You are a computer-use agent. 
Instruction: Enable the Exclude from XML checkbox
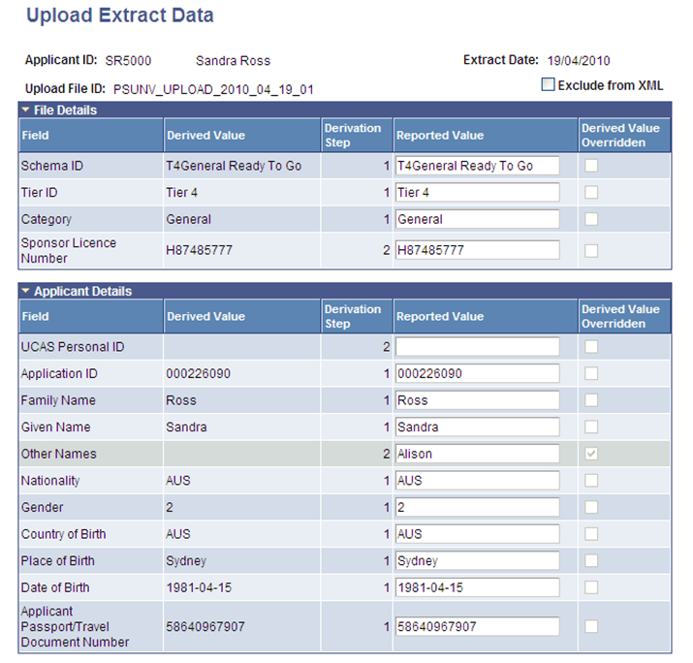tap(549, 85)
